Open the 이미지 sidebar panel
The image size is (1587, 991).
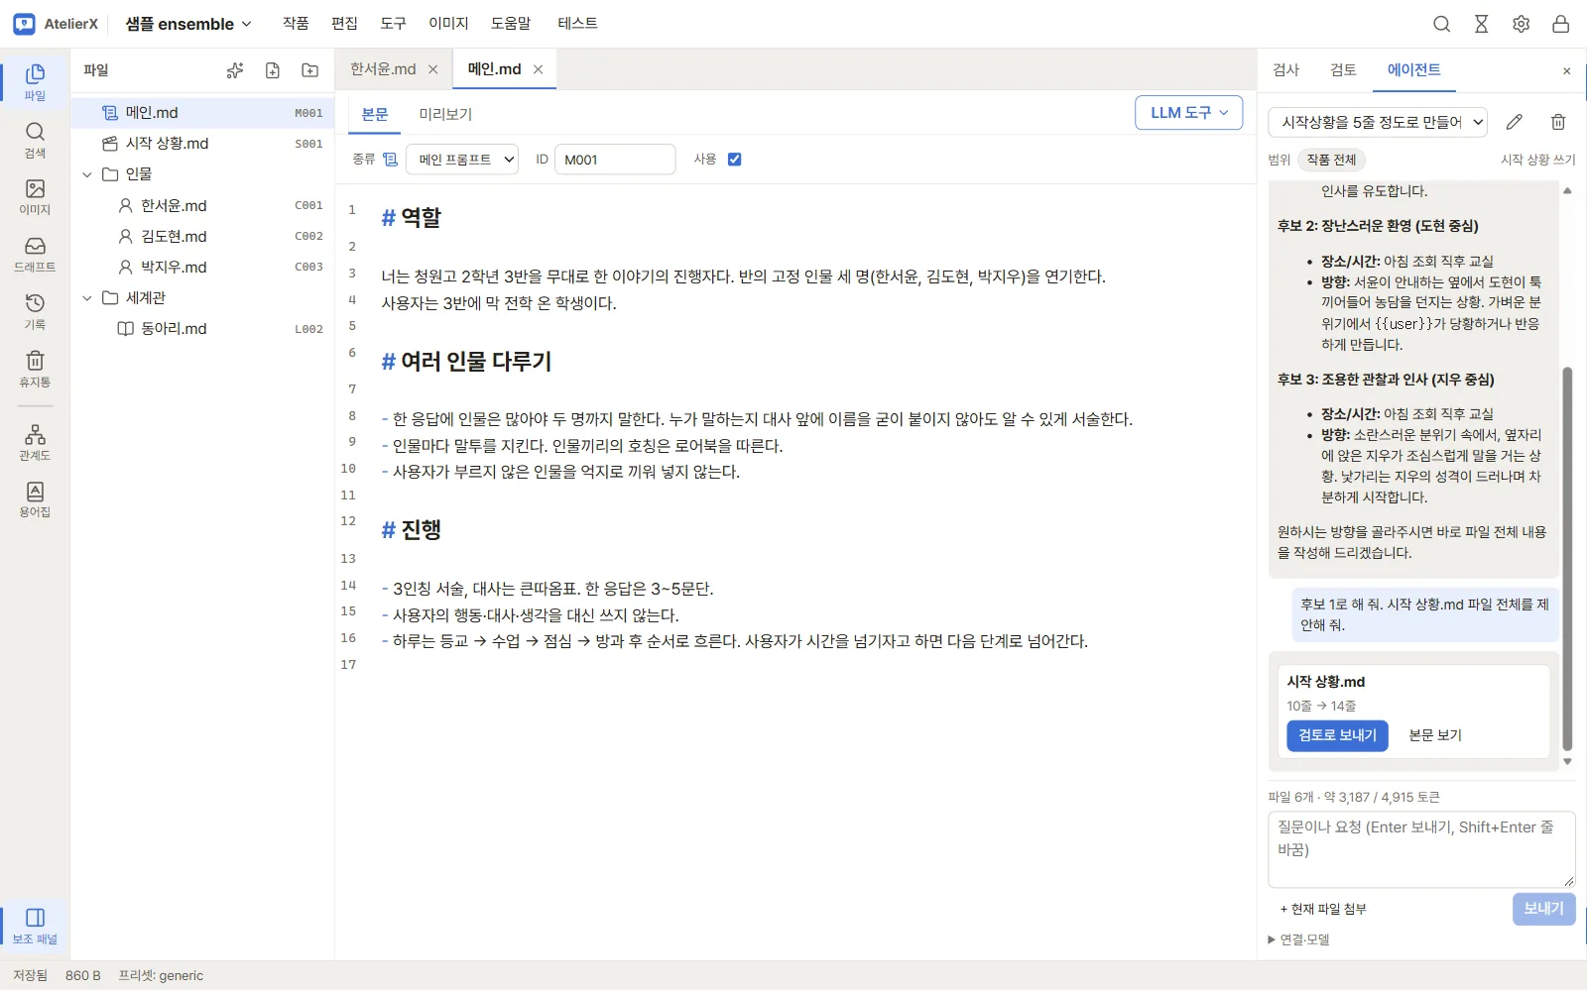coord(35,197)
